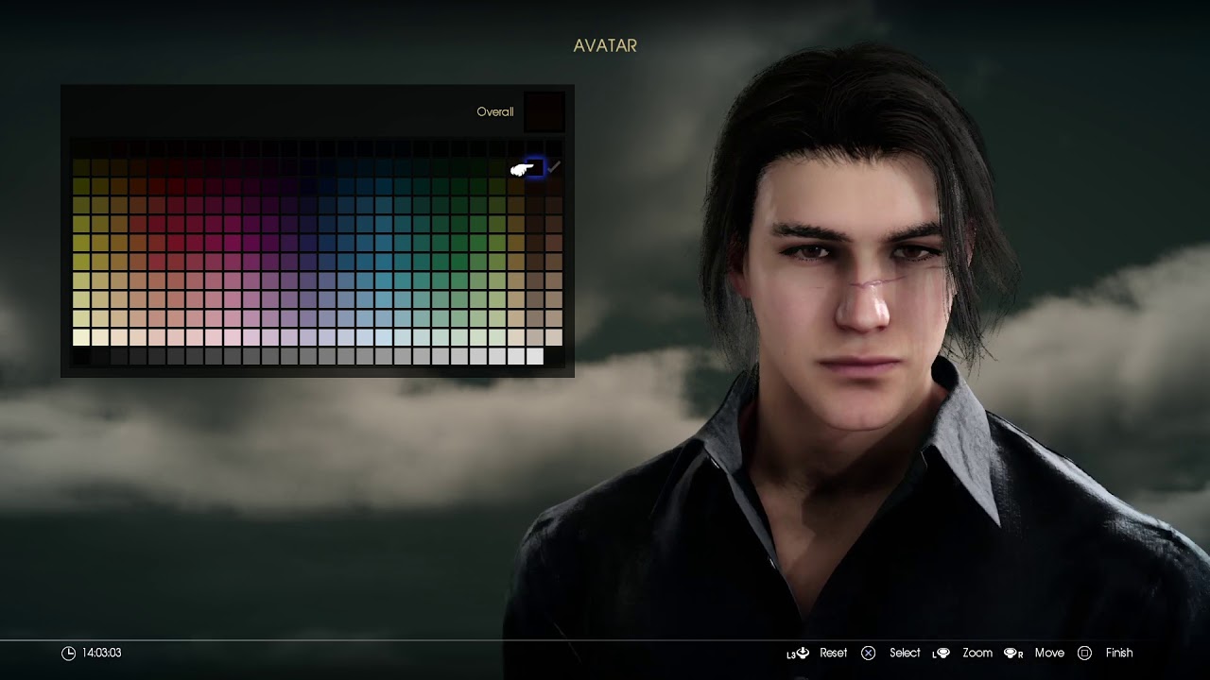Click the white pointing-hand cursor icon
Viewport: 1210px width, 680px height.
pos(522,169)
